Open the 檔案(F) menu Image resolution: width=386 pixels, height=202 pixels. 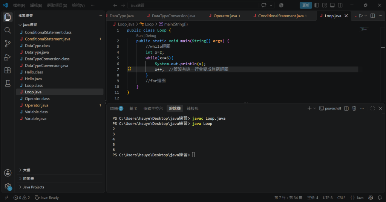[x=19, y=5]
